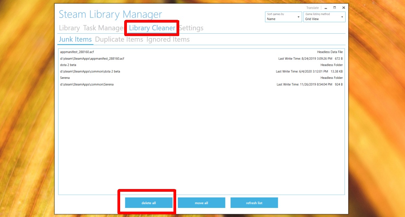Refresh the junk items list
405x217 pixels.
(254, 203)
